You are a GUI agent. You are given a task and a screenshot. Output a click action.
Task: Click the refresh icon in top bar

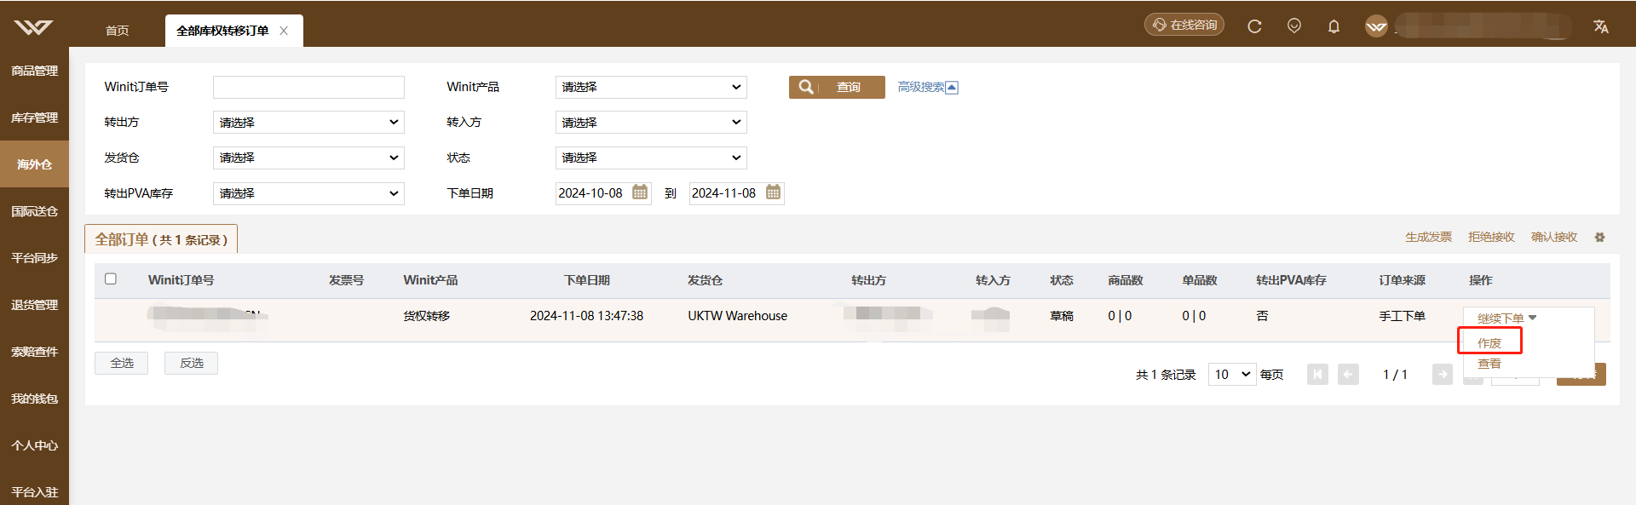(x=1254, y=26)
